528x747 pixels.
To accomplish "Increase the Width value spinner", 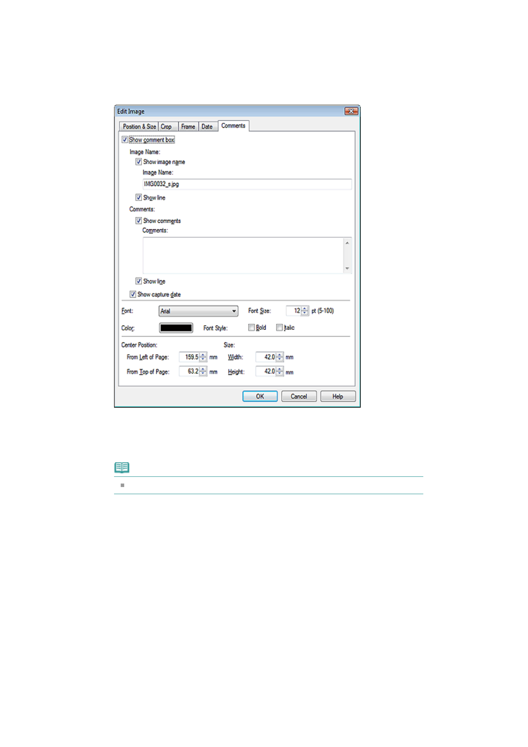I will (x=280, y=355).
